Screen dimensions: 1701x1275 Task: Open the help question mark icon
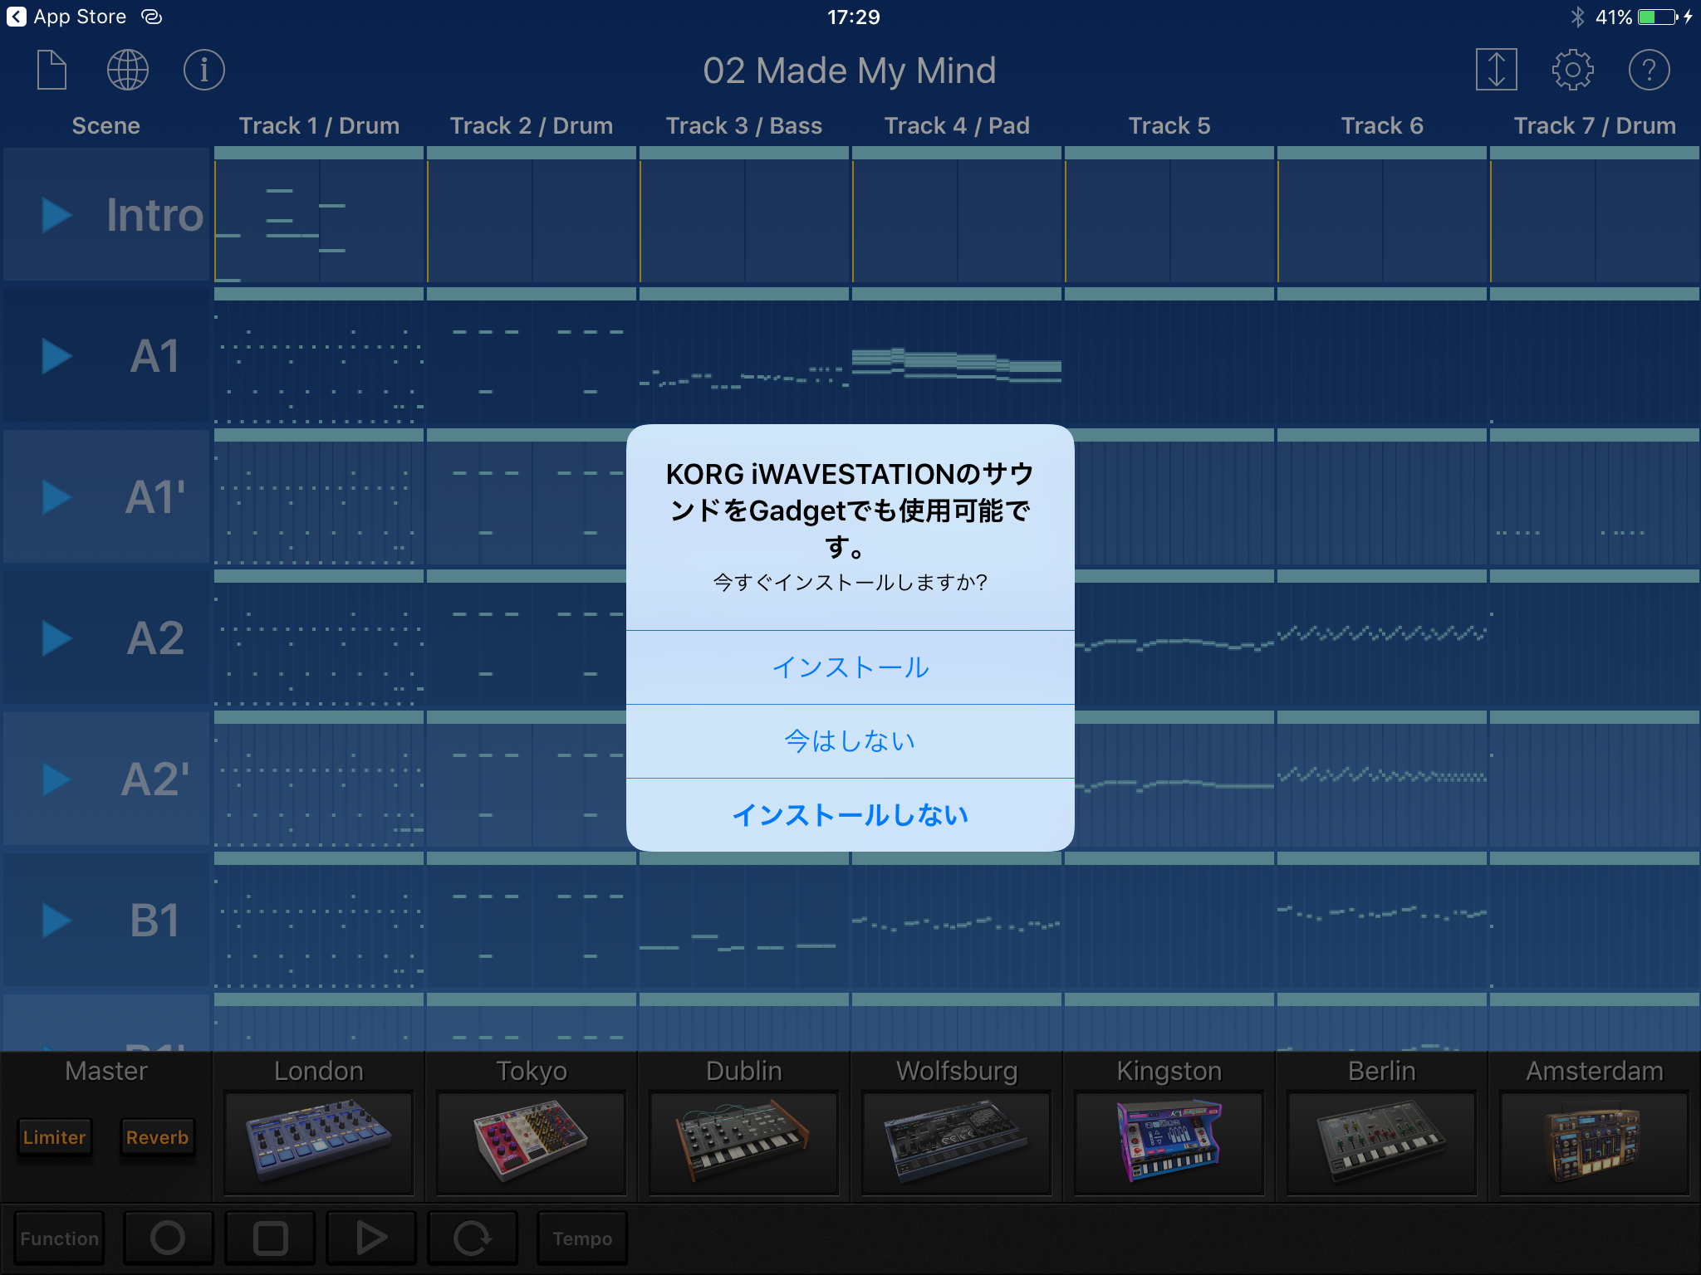pyautogui.click(x=1649, y=70)
